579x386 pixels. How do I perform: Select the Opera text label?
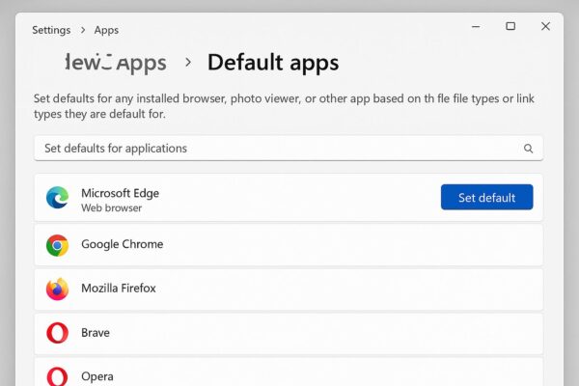(97, 376)
